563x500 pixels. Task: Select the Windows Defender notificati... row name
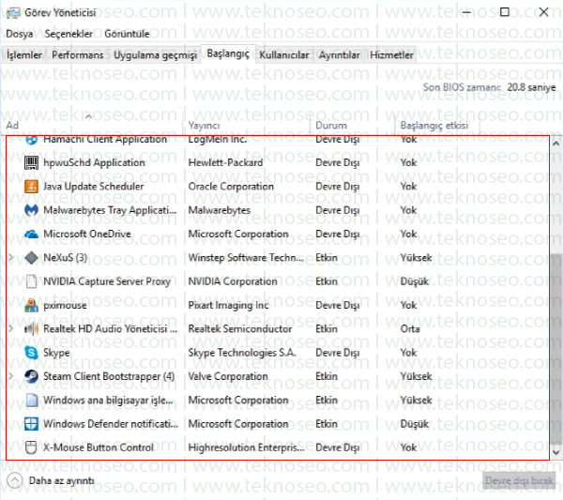[x=111, y=424]
